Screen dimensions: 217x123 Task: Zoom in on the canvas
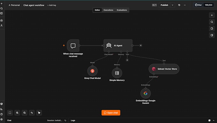point(17,113)
